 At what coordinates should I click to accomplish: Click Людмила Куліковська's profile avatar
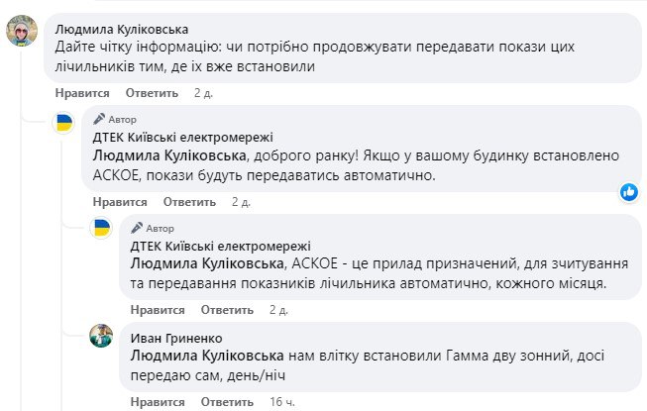[24, 33]
